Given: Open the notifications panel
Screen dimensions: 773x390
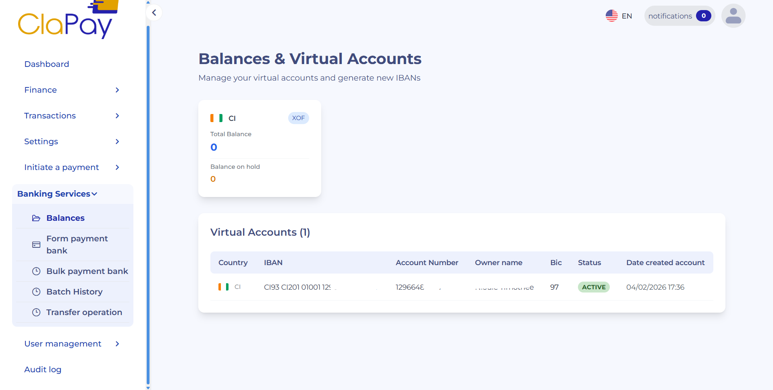Looking at the screenshot, I should tap(679, 16).
